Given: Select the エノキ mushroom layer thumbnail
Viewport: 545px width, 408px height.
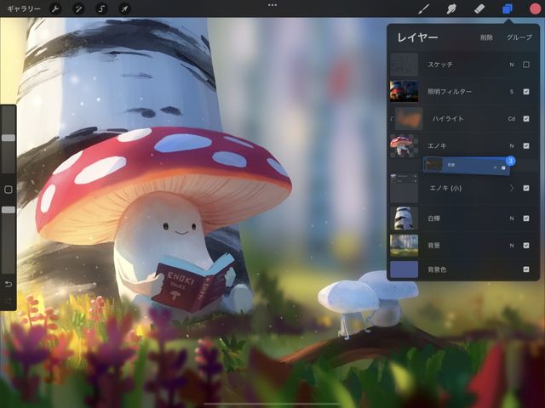Looking at the screenshot, I should coord(404,145).
